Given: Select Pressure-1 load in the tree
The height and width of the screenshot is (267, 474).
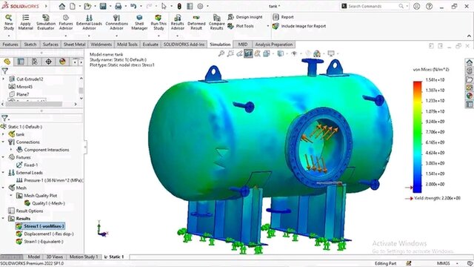Looking at the screenshot, I should coord(50,180).
